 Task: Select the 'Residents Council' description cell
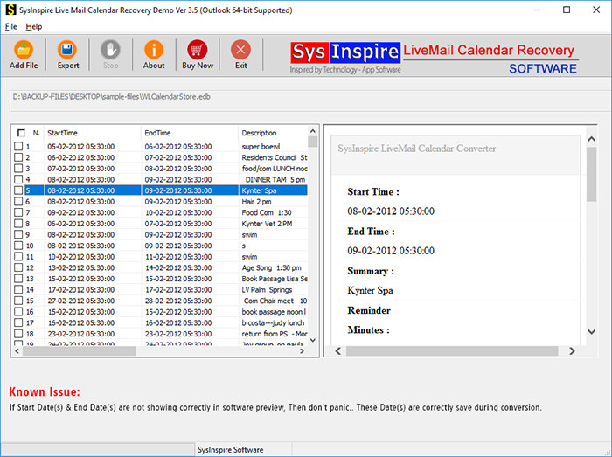[x=273, y=157]
